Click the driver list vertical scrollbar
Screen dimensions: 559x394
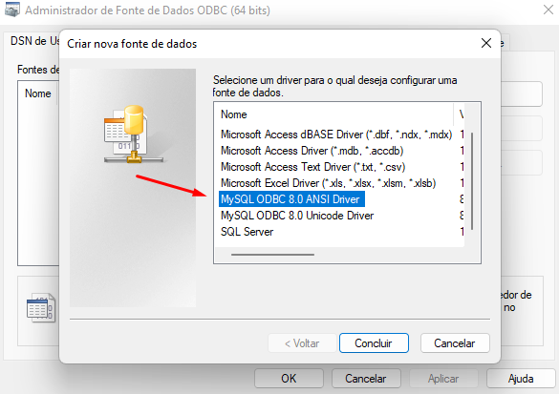click(x=472, y=181)
